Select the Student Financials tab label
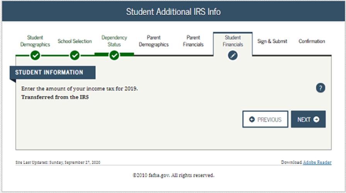This screenshot has width=346, height=193. click(x=232, y=41)
